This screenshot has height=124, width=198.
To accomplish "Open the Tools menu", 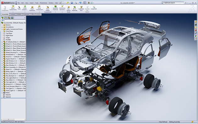I will click(x=37, y=3).
